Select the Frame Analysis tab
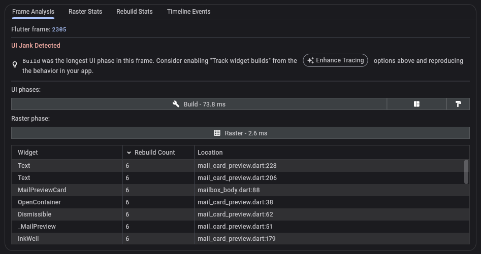481x254 pixels. pyautogui.click(x=33, y=12)
